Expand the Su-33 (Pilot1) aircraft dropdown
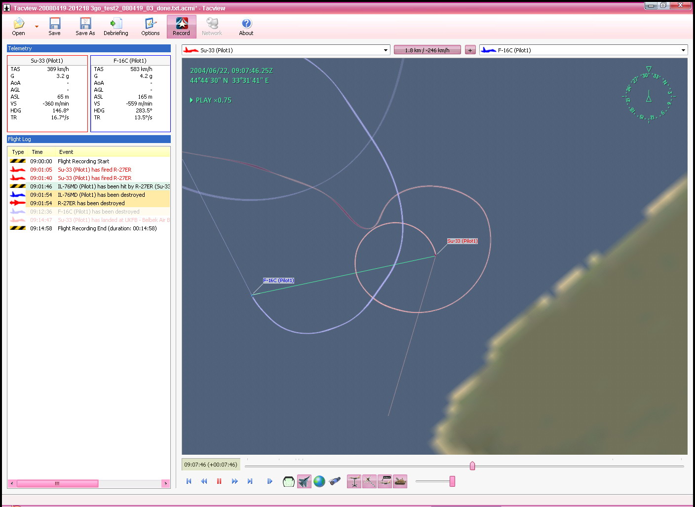The height and width of the screenshot is (507, 695). [386, 50]
